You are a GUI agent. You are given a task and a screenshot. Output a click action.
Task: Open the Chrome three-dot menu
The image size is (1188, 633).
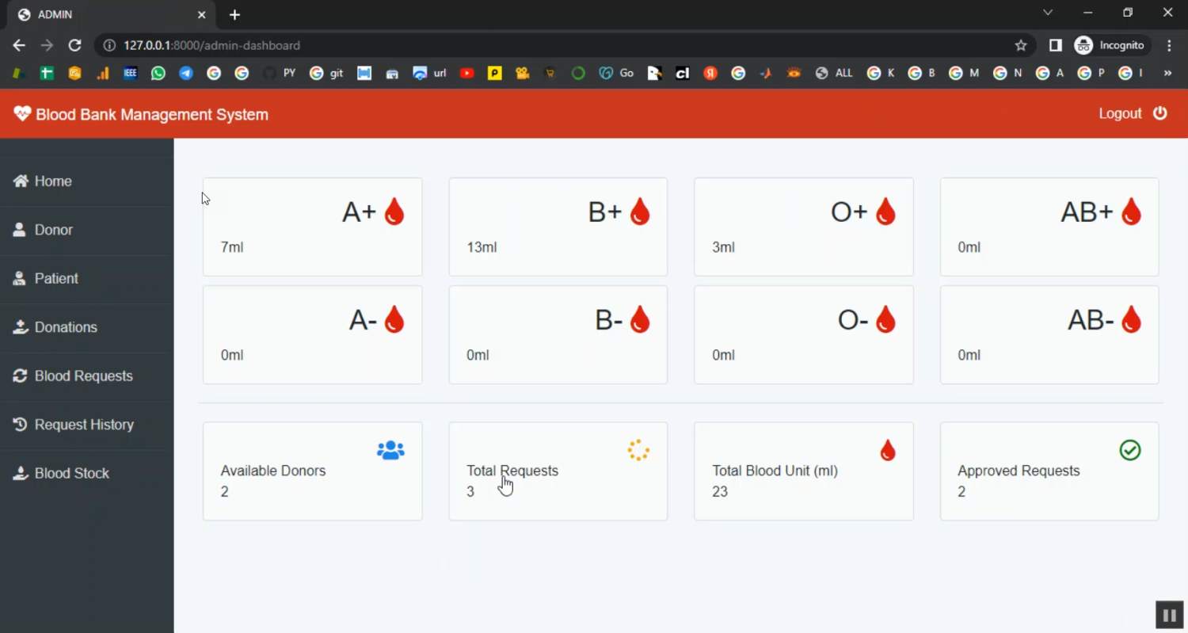coord(1170,45)
